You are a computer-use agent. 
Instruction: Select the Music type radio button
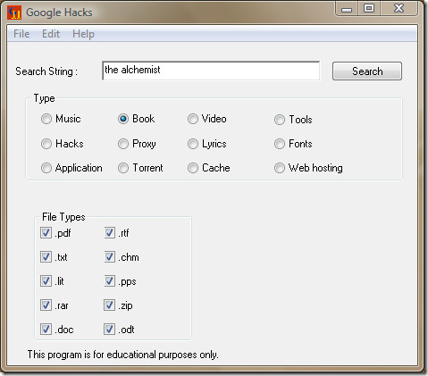tap(46, 119)
